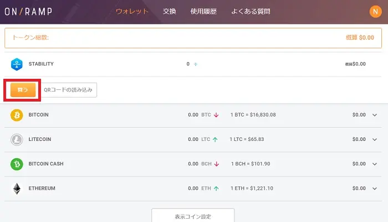The width and height of the screenshot is (388, 222).
Task: Expand the Bitcoin Cash row chevron
Action: coord(375,164)
